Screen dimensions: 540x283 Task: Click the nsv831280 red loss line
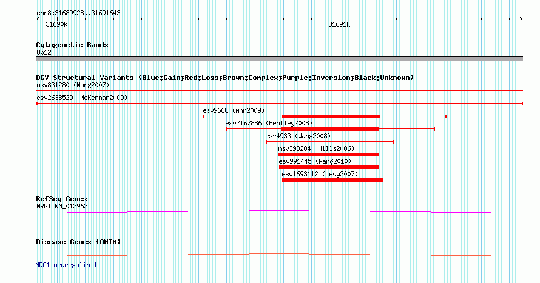(x=279, y=91)
